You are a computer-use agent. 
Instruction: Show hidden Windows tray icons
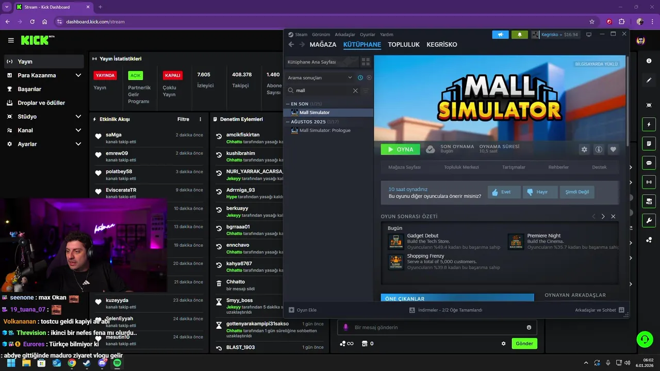pyautogui.click(x=585, y=363)
